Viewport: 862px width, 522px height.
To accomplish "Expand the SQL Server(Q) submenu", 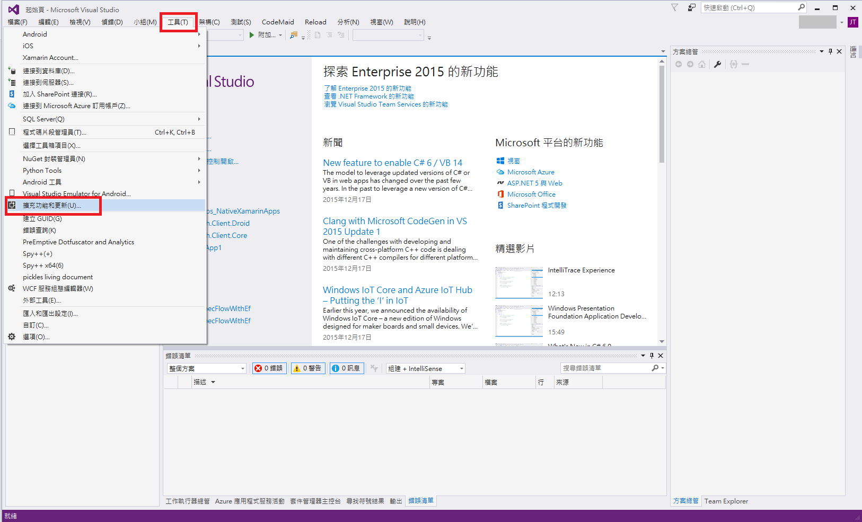I will pyautogui.click(x=199, y=119).
